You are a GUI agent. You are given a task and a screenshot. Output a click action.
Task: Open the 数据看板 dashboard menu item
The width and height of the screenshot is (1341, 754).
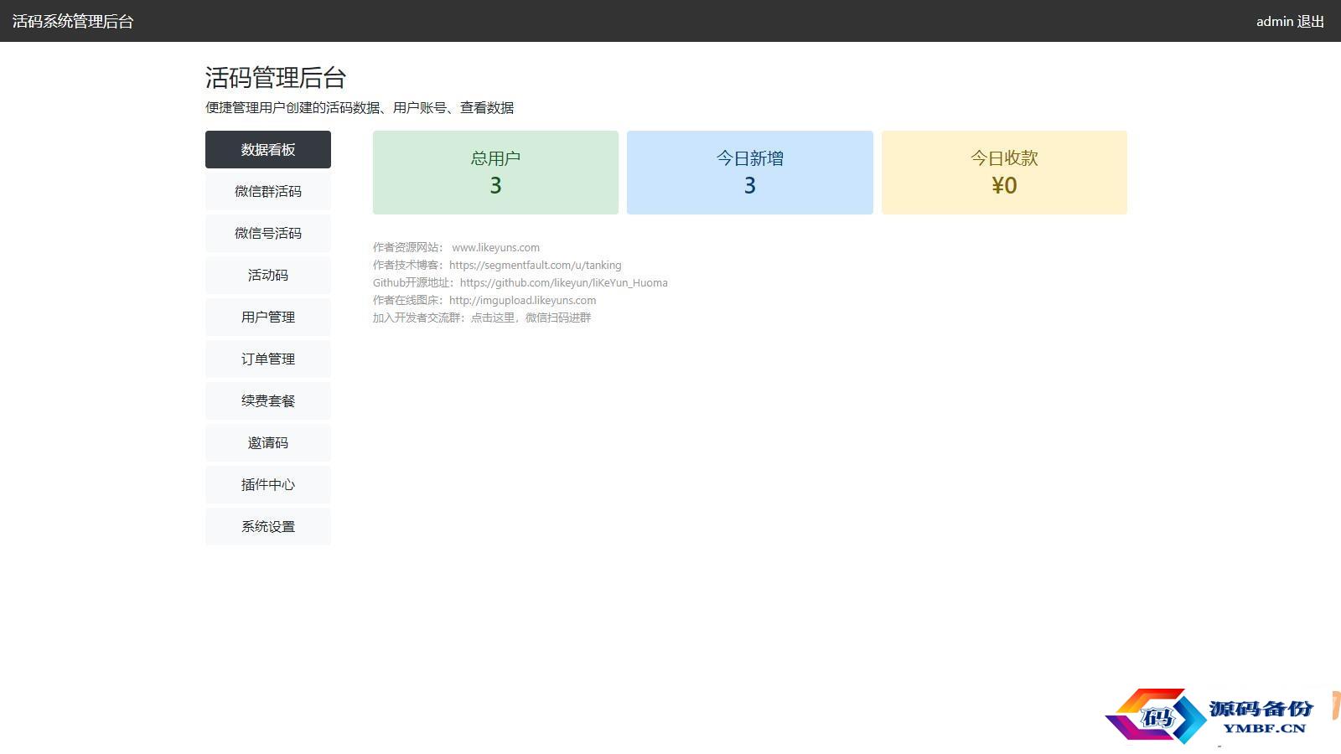(x=268, y=149)
